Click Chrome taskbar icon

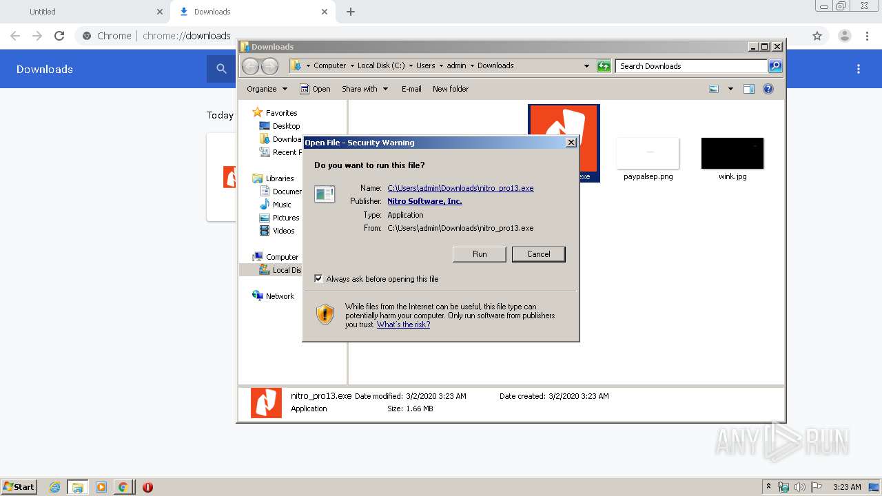point(123,487)
